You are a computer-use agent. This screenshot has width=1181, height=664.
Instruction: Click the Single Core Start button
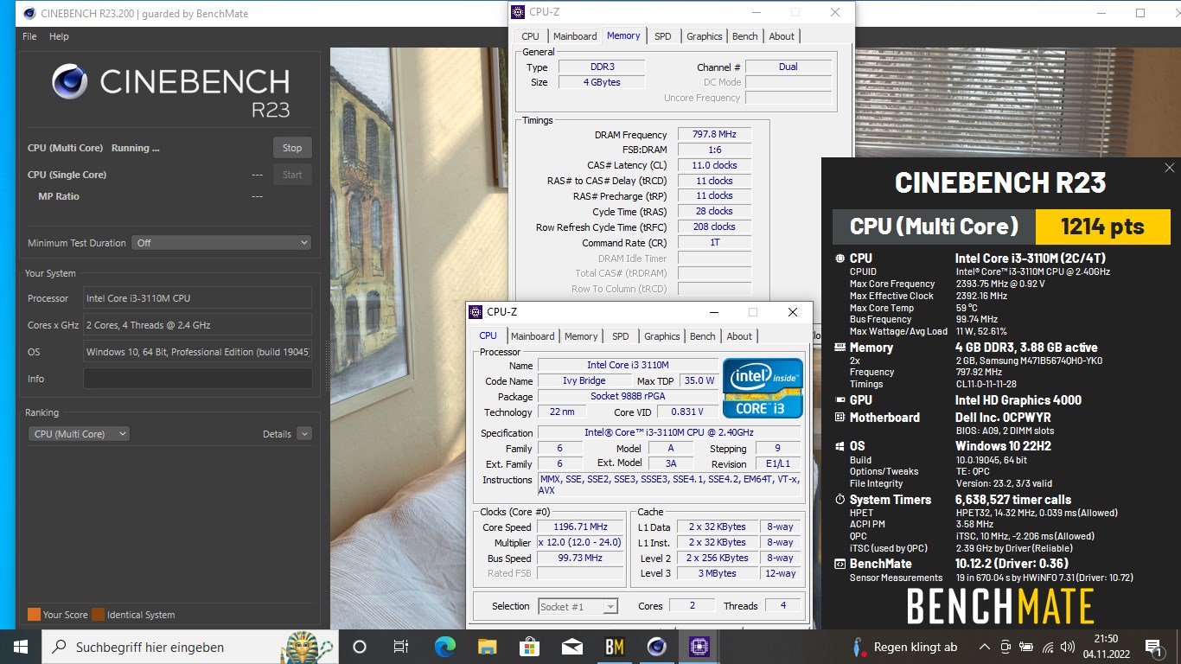[x=292, y=175]
